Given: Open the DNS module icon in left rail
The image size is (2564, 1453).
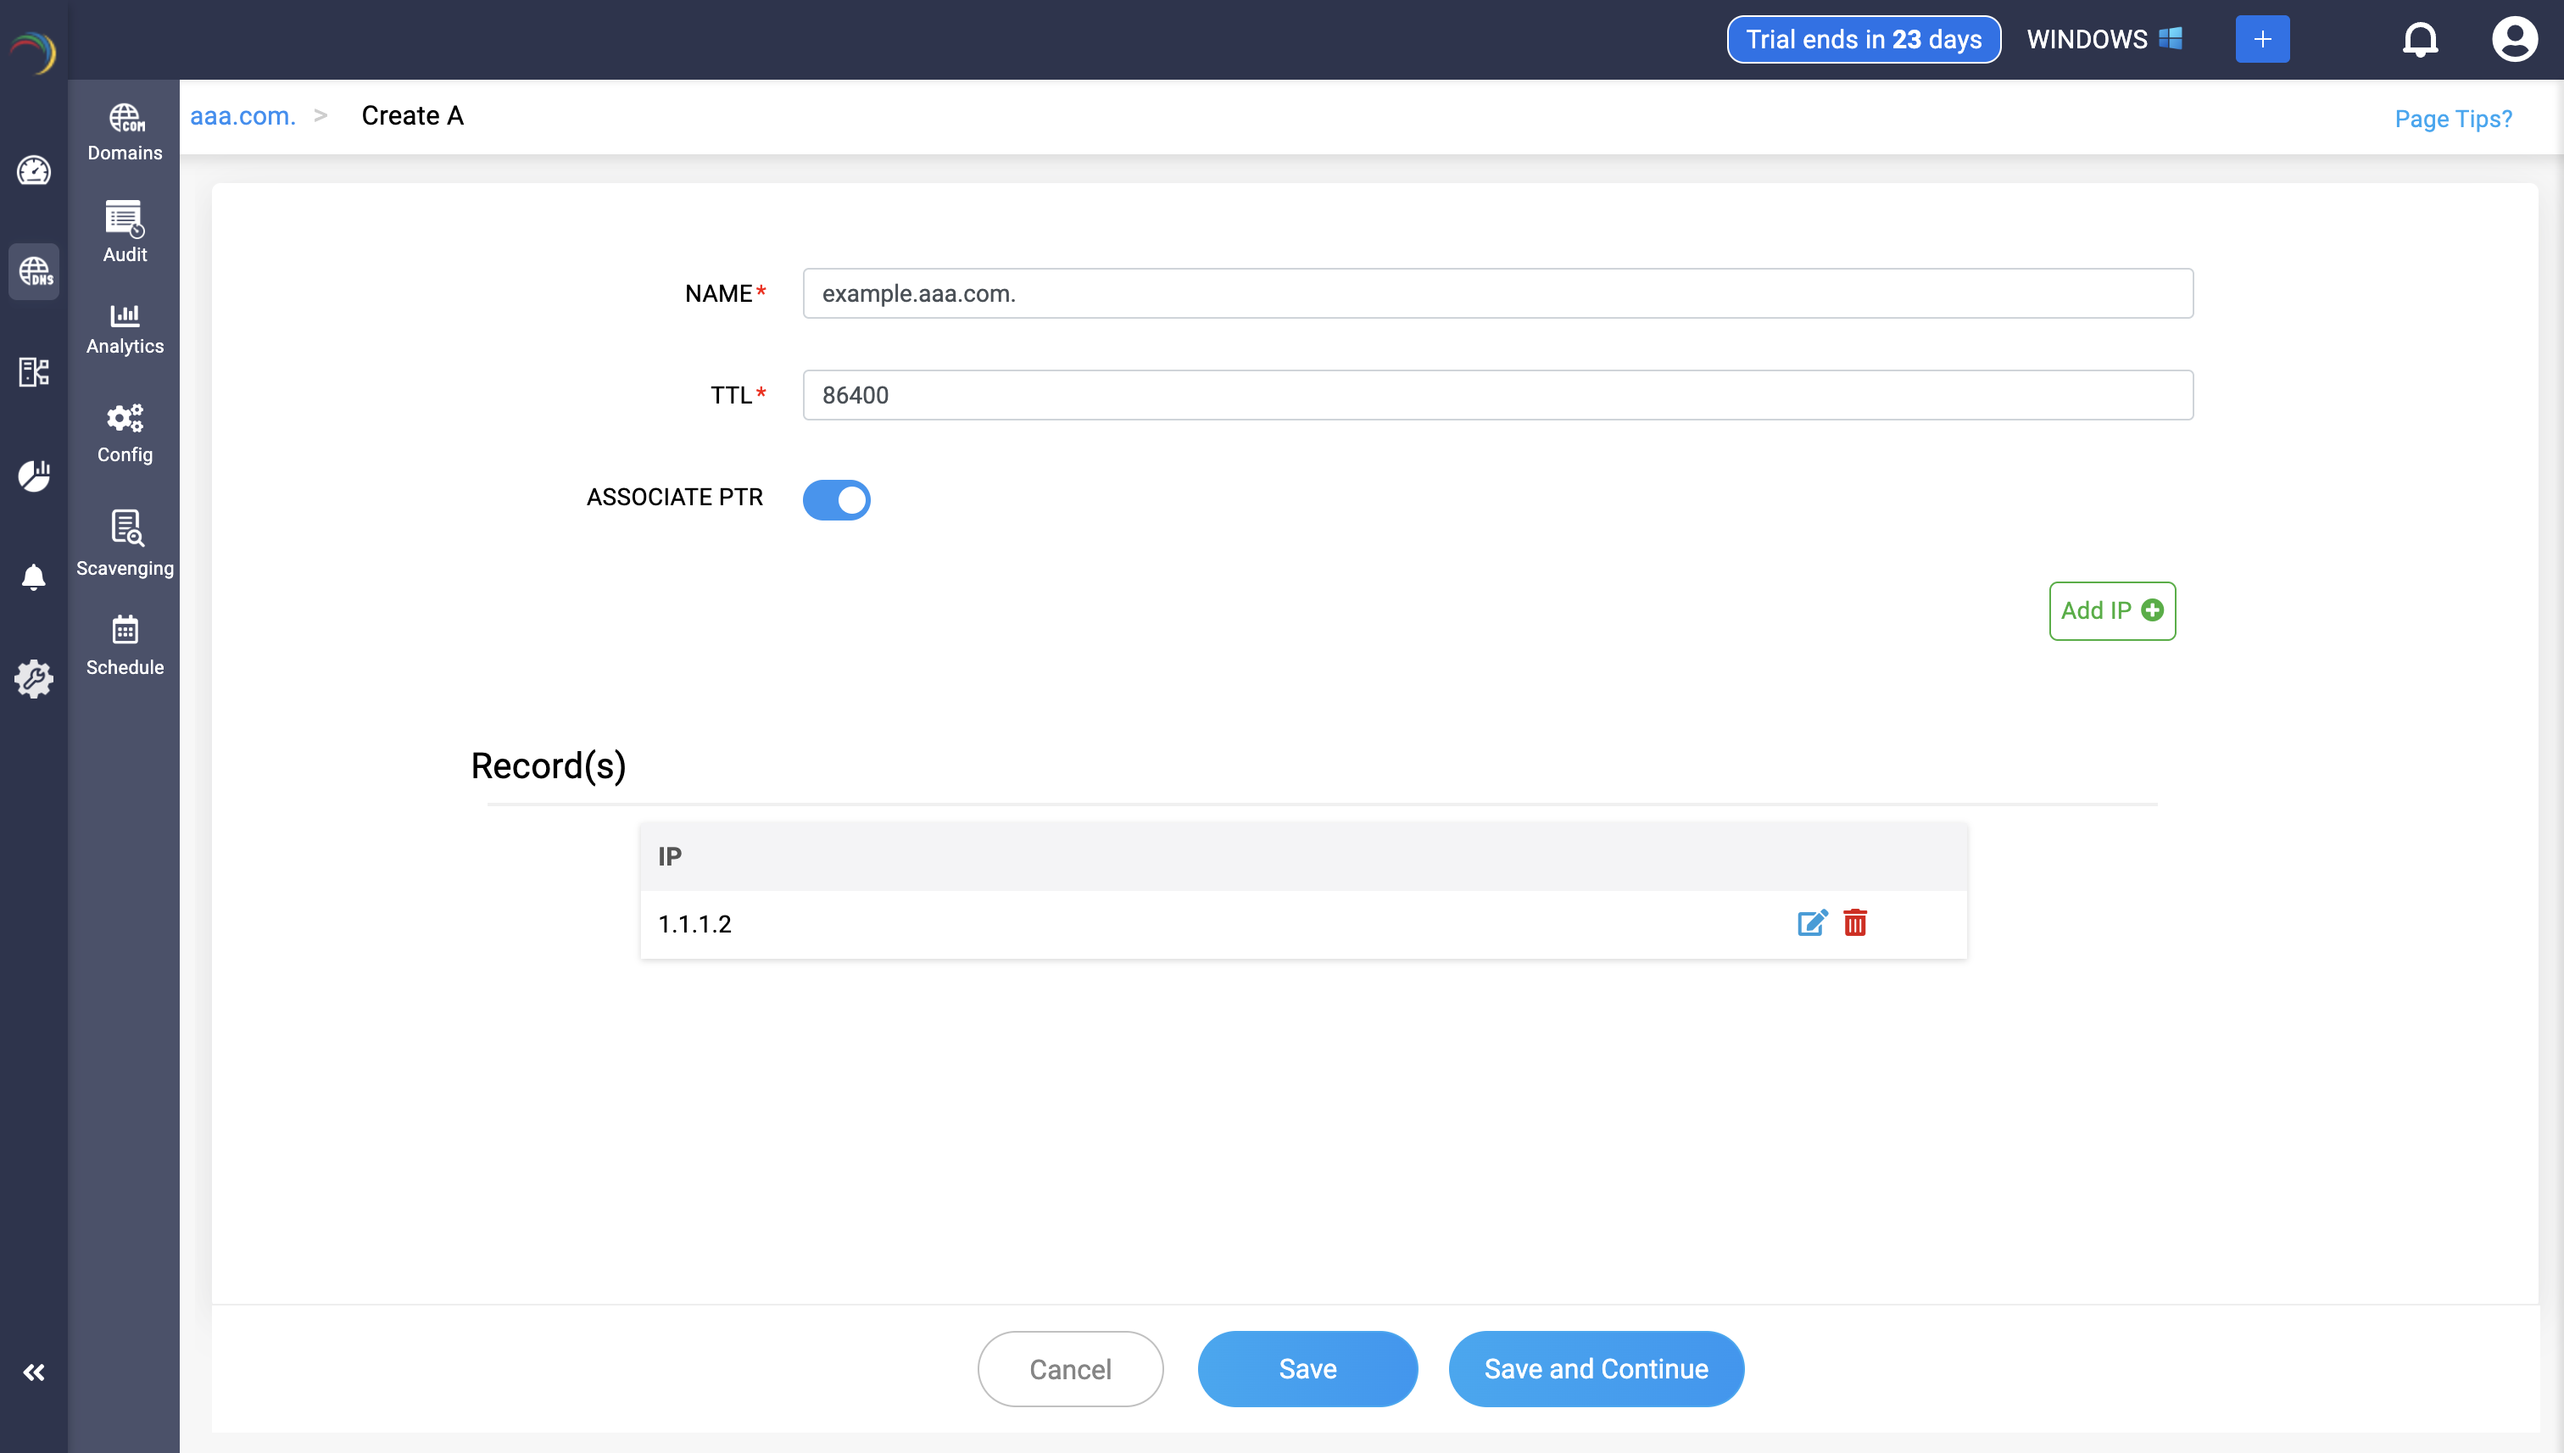Looking at the screenshot, I should coord(34,271).
